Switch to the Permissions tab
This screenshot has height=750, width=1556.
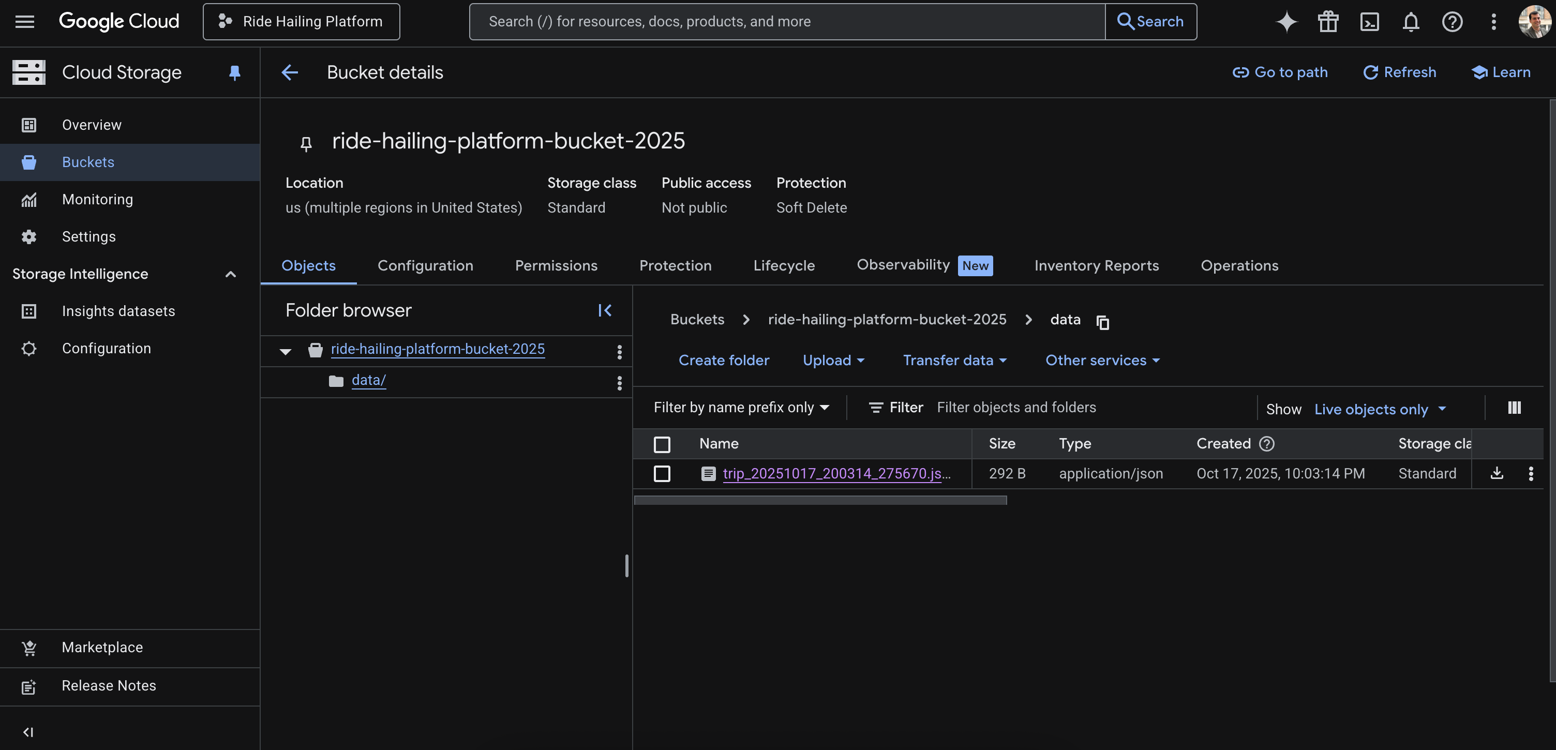[556, 265]
